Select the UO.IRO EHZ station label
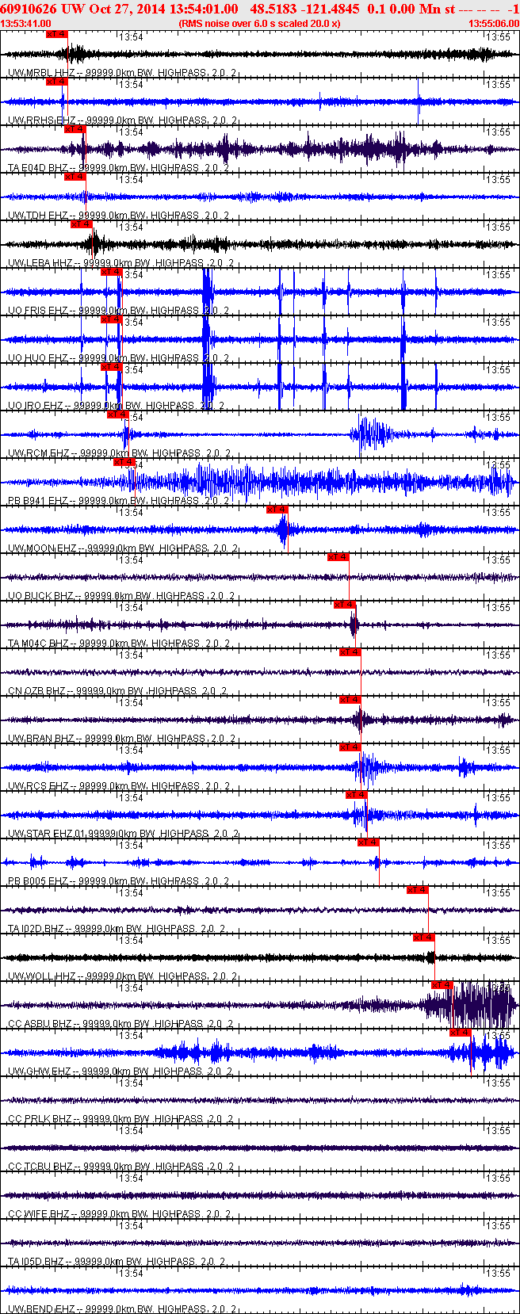 117,406
